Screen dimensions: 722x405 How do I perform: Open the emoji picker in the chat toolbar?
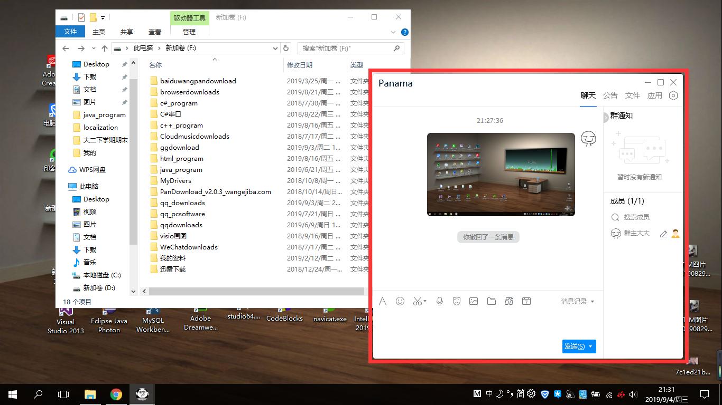pos(400,301)
